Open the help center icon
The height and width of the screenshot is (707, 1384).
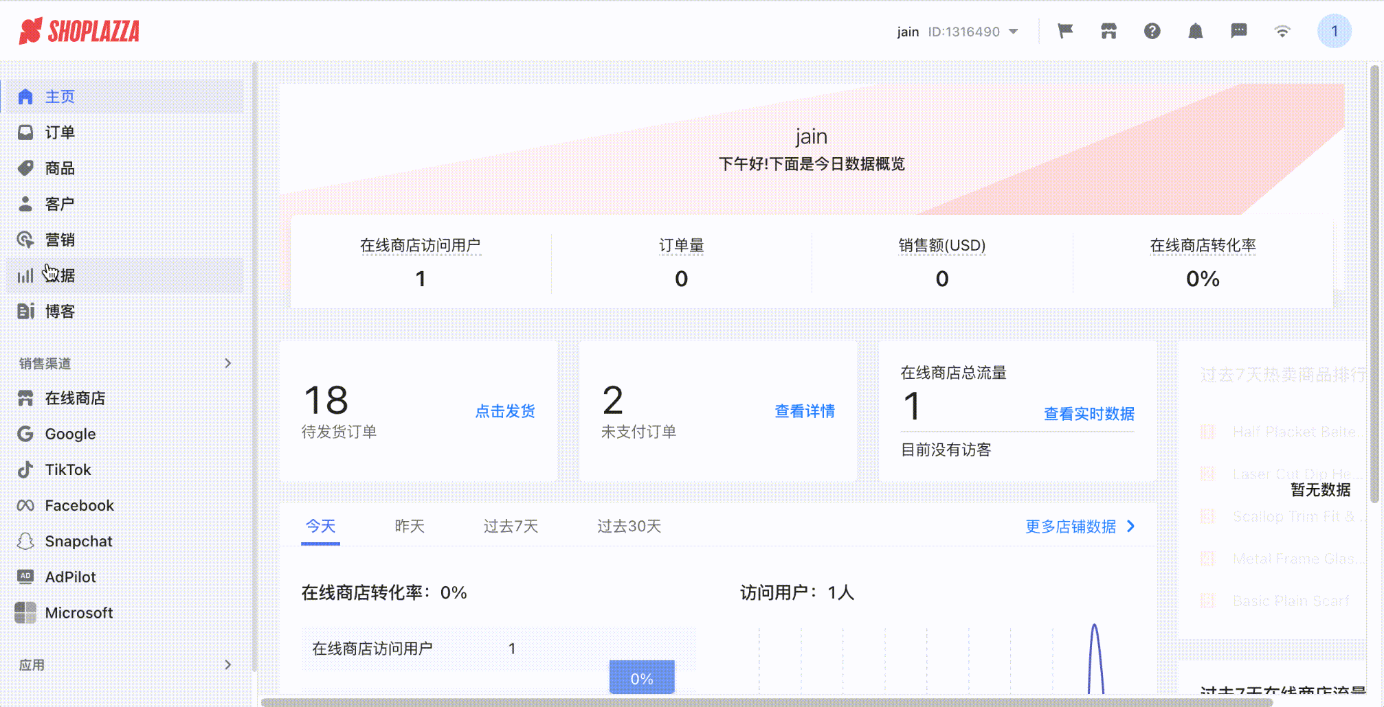[x=1152, y=31]
